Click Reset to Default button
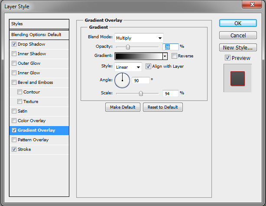Viewport: 266px width, 206px height. [x=162, y=107]
